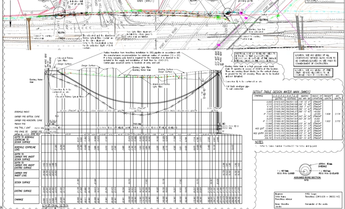This screenshot has height=209, width=345.
Task: Click the 'CARRIER PIPE INVERT LEVEL' row header
Action: [21, 174]
